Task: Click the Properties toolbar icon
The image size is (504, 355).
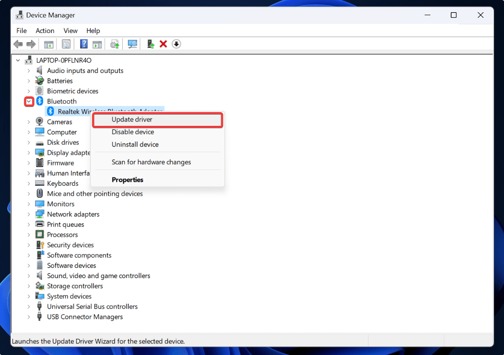Action: pos(66,44)
